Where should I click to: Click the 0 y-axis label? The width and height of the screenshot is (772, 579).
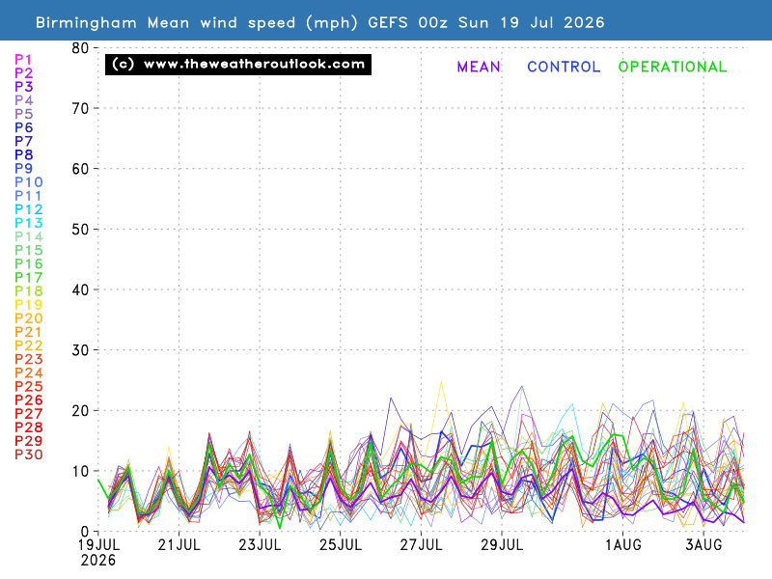[85, 532]
